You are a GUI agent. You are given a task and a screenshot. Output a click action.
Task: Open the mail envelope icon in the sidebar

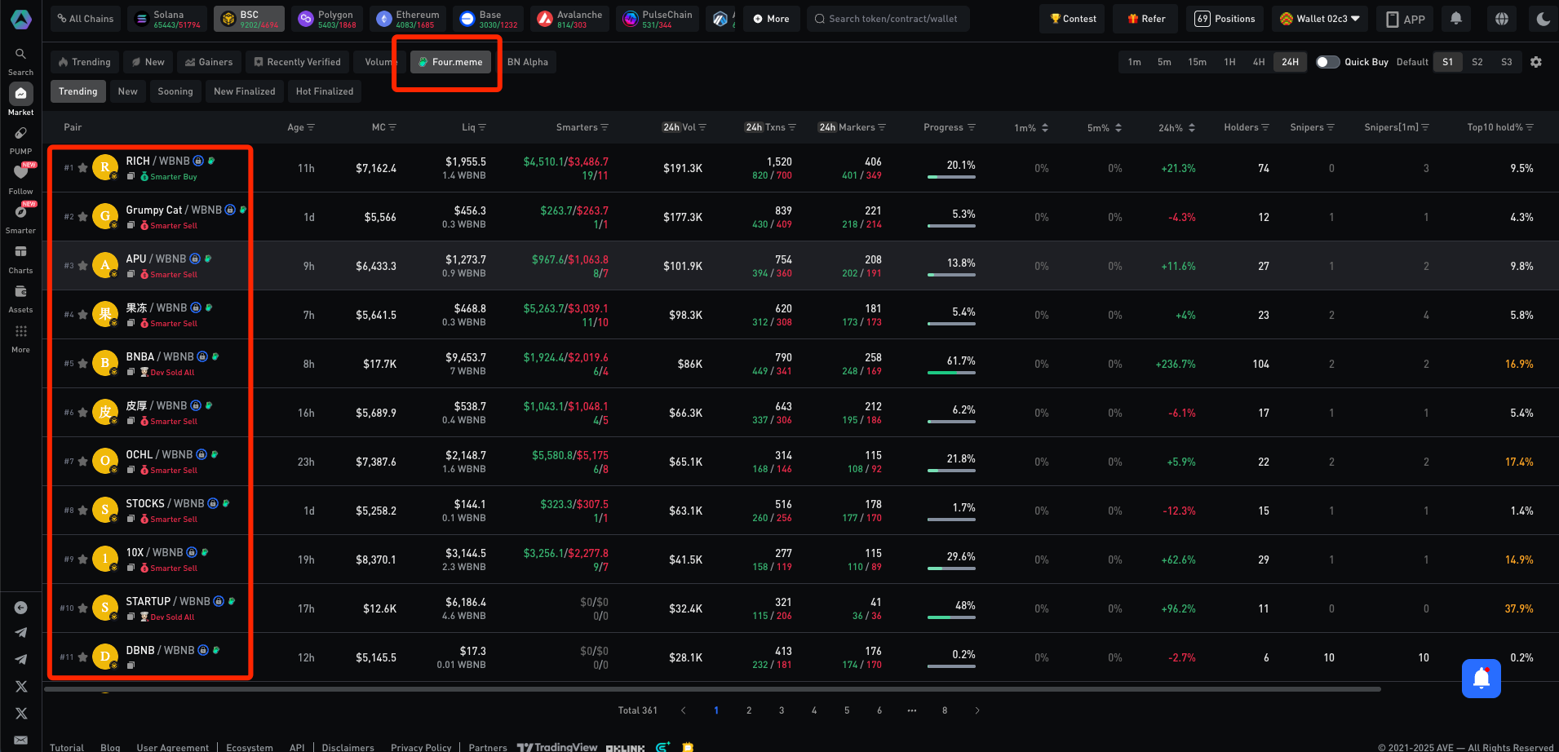pos(21,740)
